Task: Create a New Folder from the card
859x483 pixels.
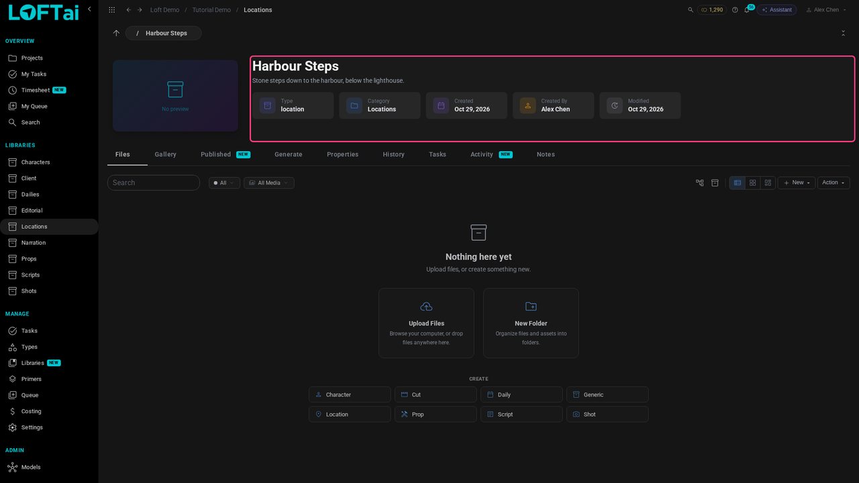Action: (531, 323)
